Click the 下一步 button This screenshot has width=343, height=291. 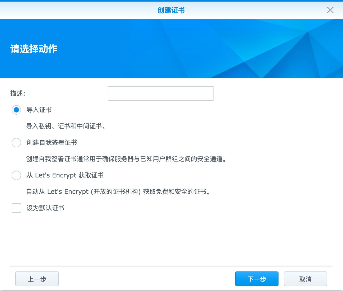click(x=256, y=279)
